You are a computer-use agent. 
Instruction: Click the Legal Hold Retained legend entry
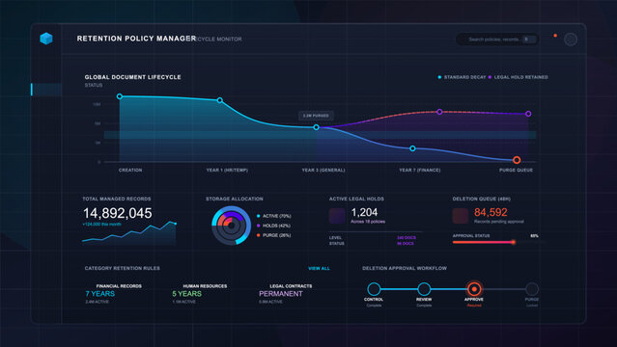tap(518, 77)
